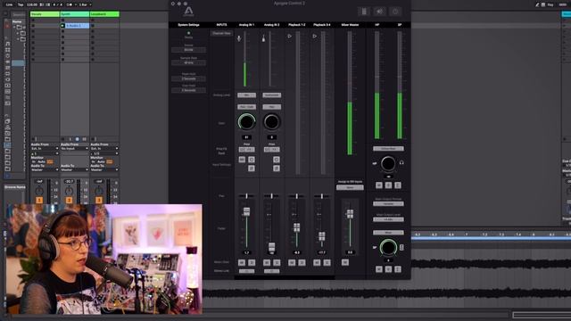The width and height of the screenshot is (571, 321).
Task: Mute the Mixer Master channel
Action: [345, 262]
